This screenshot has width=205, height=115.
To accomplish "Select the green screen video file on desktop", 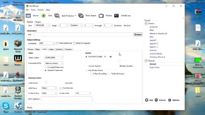I will (198, 60).
